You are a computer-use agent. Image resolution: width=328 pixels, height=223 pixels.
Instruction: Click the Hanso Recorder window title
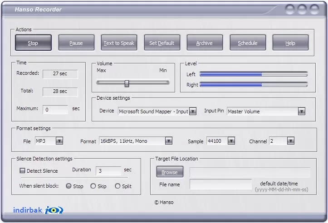[x=38, y=10]
